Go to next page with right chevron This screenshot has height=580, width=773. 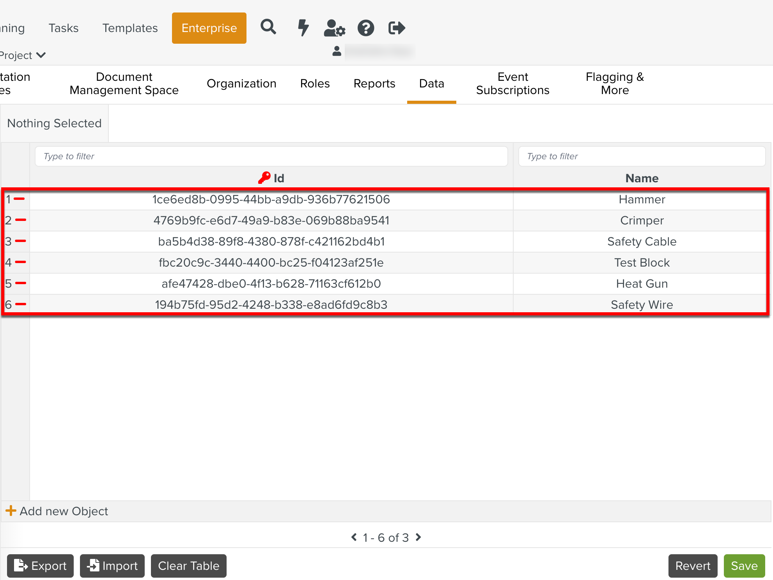click(418, 537)
